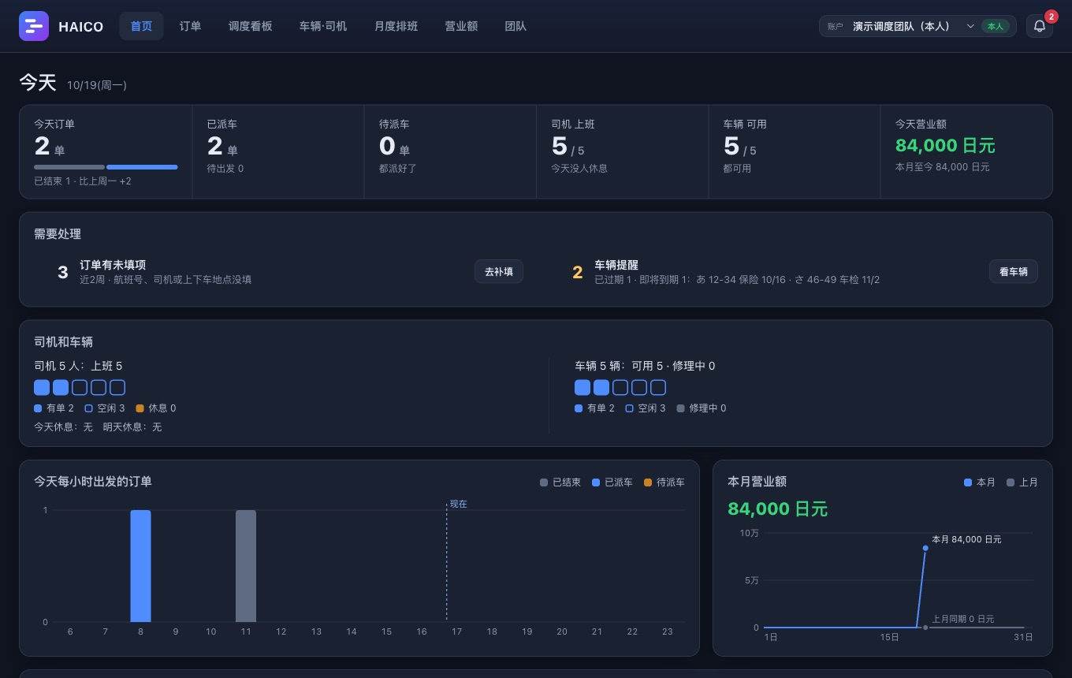This screenshot has width=1072, height=678.
Task: Click the 本人 green badge
Action: 996,26
